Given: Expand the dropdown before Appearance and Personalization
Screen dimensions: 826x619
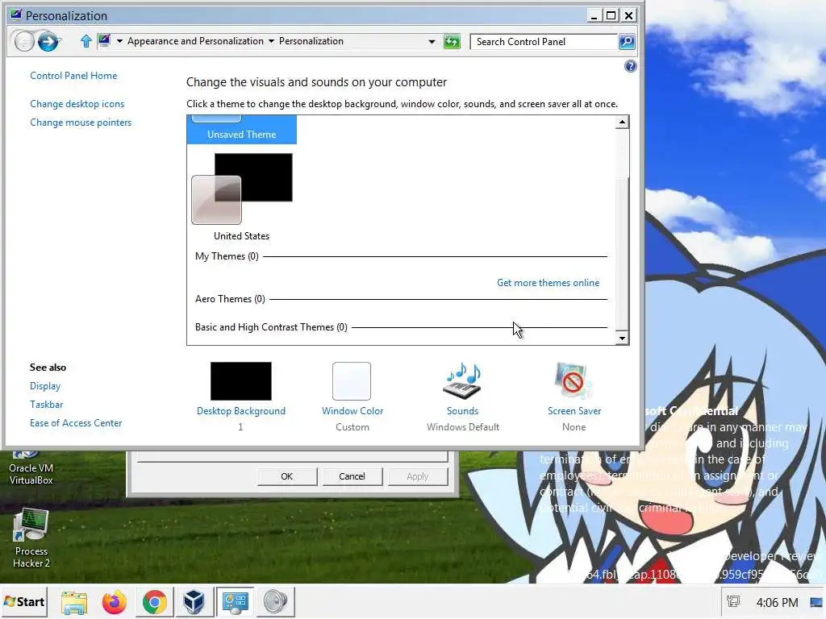Looking at the screenshot, I should pyautogui.click(x=119, y=41).
